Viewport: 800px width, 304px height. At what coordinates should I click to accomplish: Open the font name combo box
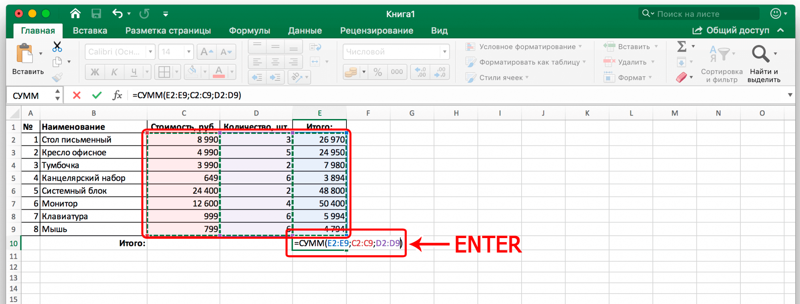coord(120,52)
